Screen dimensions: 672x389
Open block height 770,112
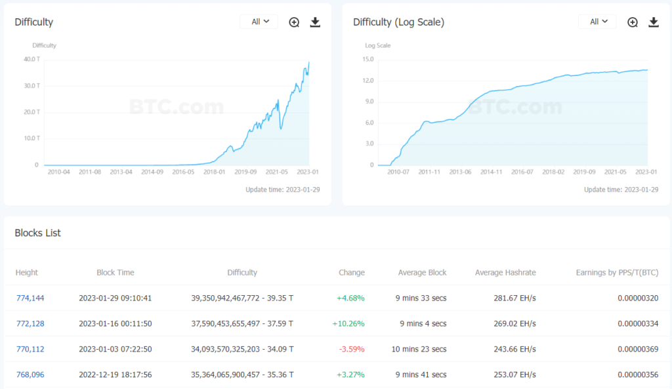click(x=30, y=349)
